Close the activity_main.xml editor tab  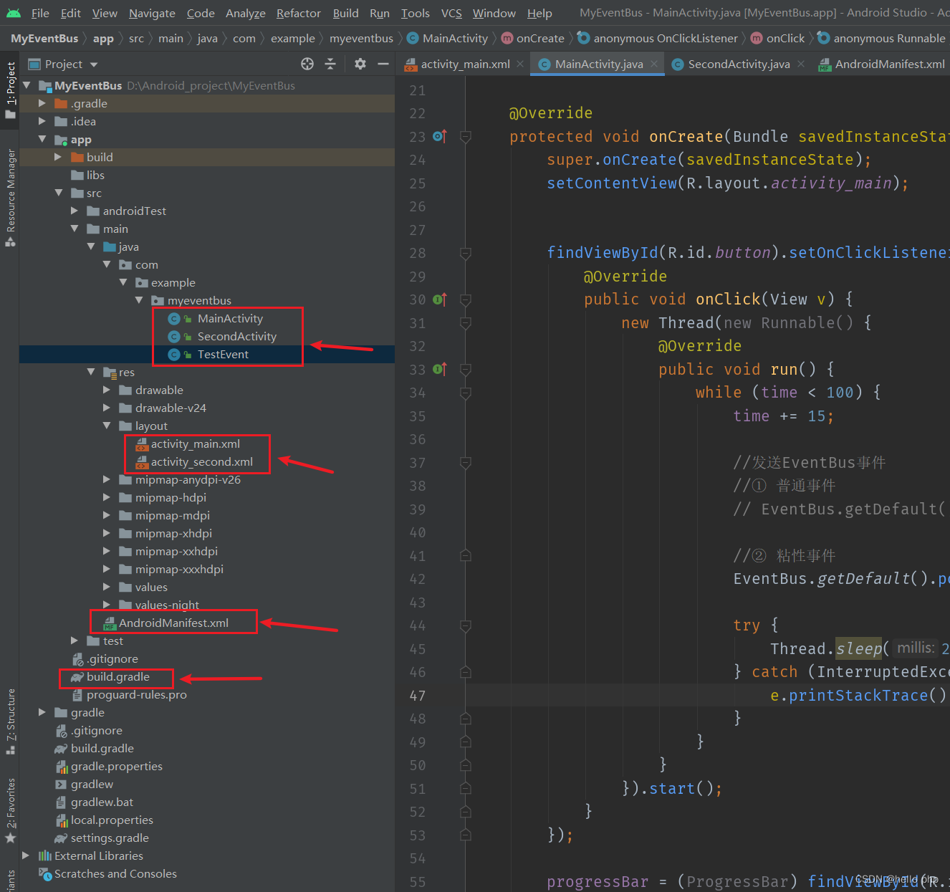(x=520, y=64)
